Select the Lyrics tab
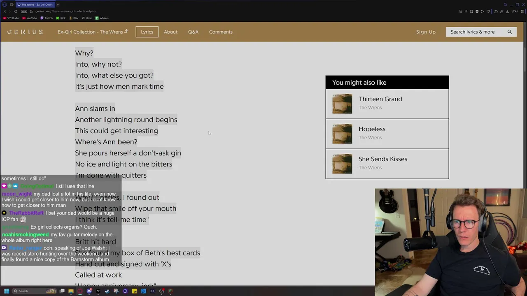This screenshot has width=527, height=296. (x=147, y=32)
